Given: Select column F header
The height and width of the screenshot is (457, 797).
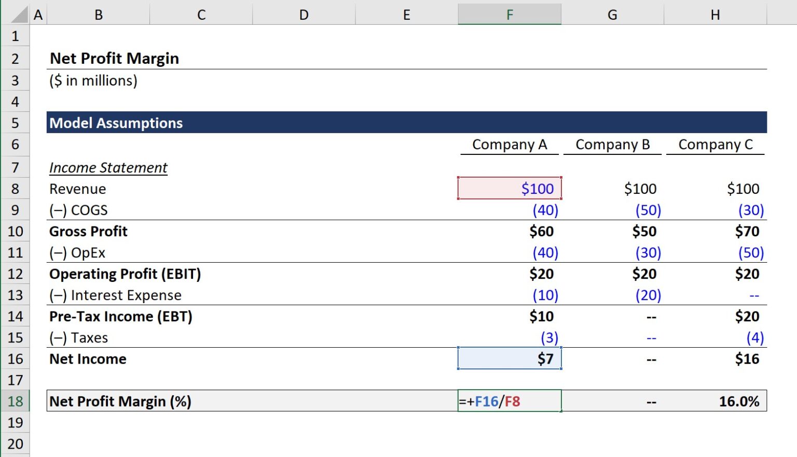Looking at the screenshot, I should 509,15.
